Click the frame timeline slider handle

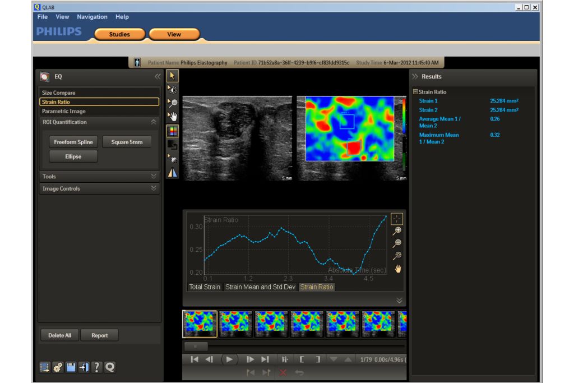pos(196,346)
